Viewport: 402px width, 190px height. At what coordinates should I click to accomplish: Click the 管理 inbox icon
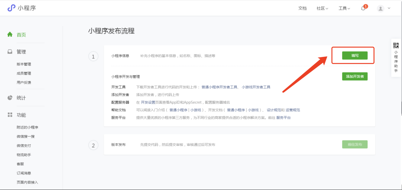(10, 52)
